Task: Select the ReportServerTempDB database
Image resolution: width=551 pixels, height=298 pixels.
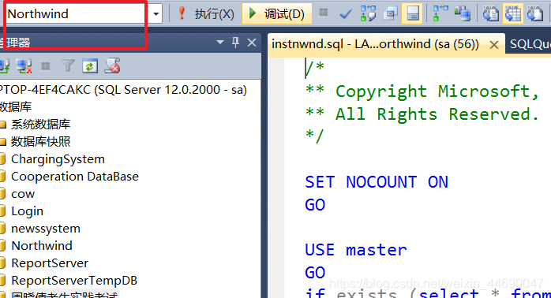Action: point(74,281)
